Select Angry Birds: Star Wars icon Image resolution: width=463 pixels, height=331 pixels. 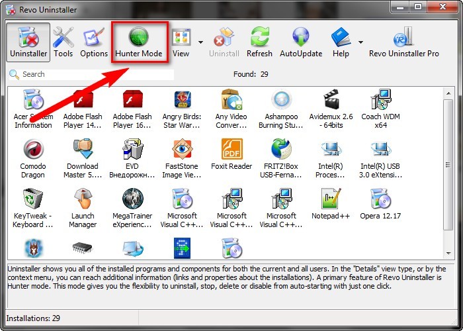click(x=182, y=109)
